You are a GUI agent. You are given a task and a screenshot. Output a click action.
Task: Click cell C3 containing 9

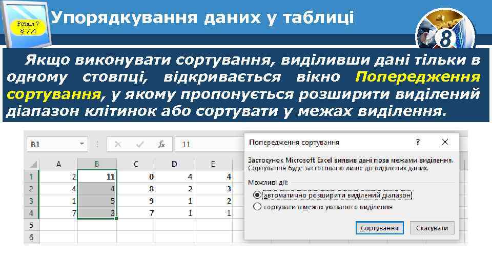pyautogui.click(x=136, y=201)
